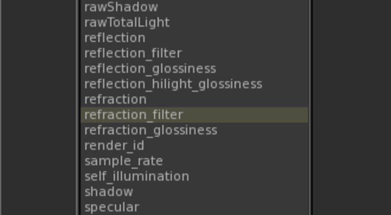
Task: Click empty row area beside reflection
Action: click(227, 38)
